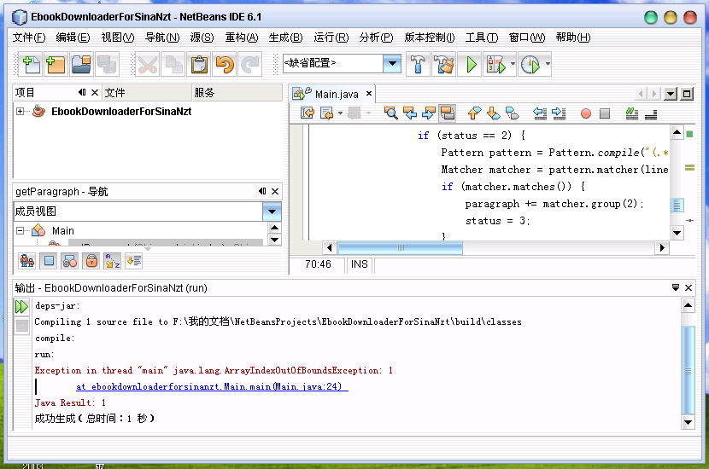709x469 pixels.
Task: Click the editor Find Selection magnifier icon
Action: coord(390,113)
